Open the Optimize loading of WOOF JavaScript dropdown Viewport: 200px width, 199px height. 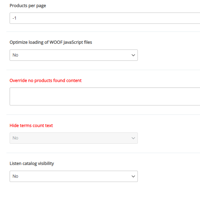pos(74,55)
